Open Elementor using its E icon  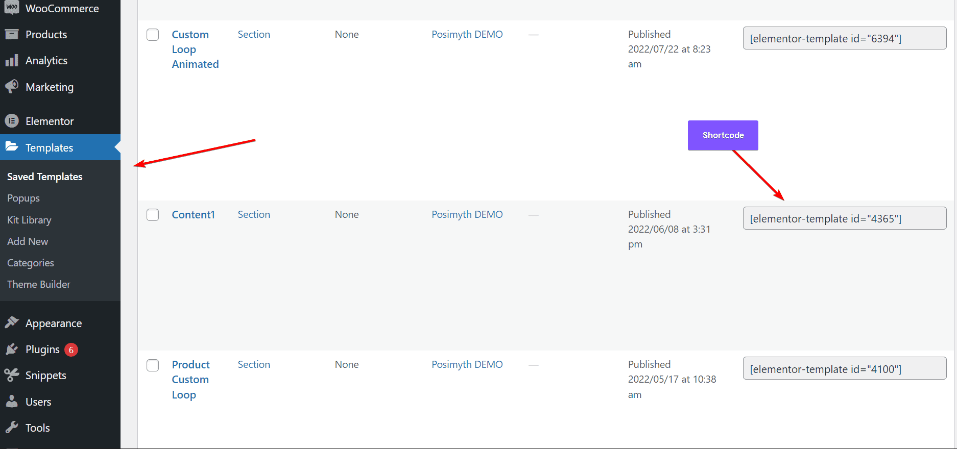point(13,121)
